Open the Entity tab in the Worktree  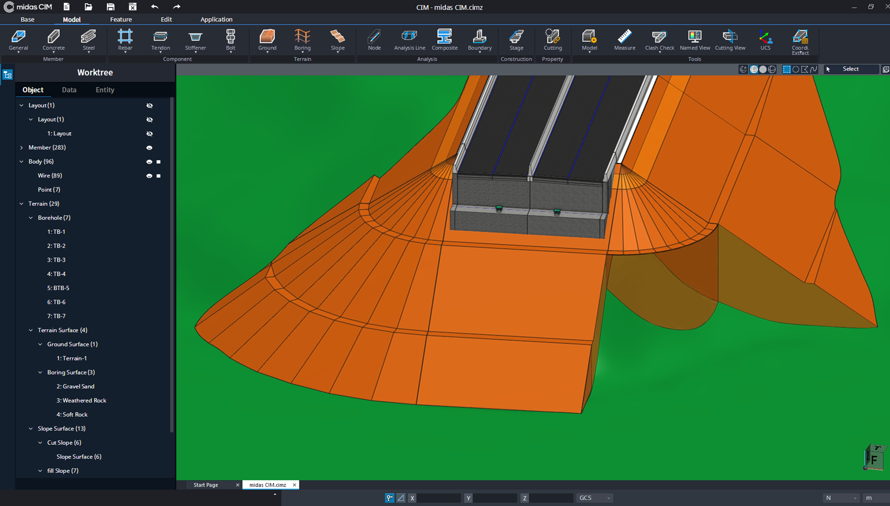click(x=104, y=90)
